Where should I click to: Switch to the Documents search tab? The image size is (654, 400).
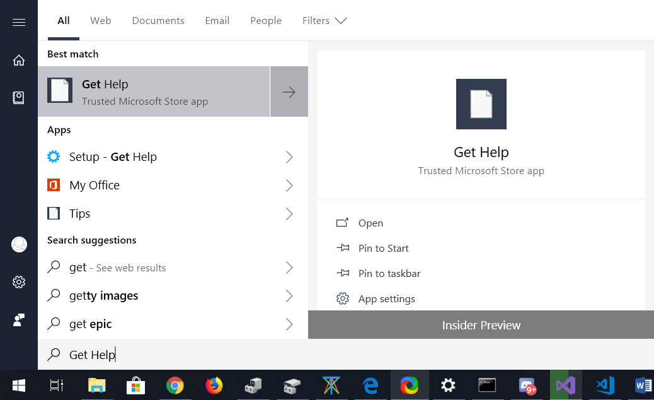[158, 20]
